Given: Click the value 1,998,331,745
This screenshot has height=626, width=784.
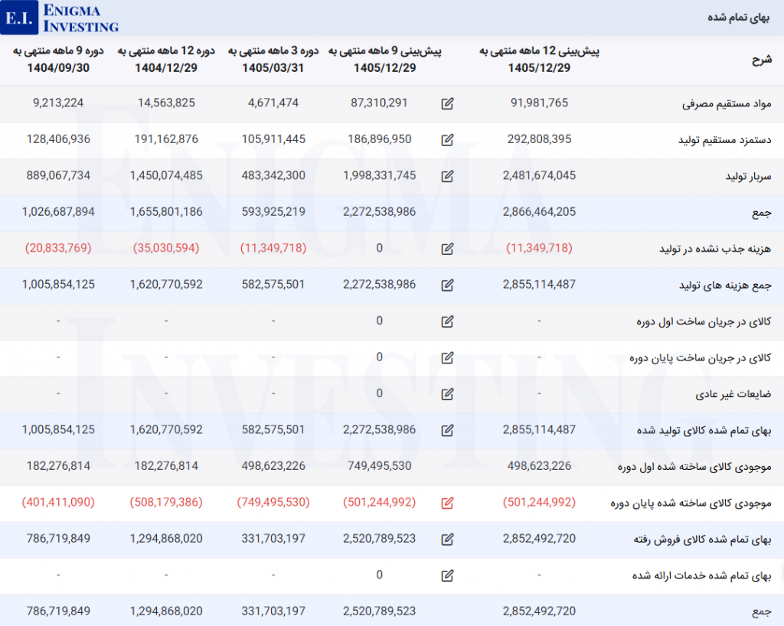Looking at the screenshot, I should (380, 175).
